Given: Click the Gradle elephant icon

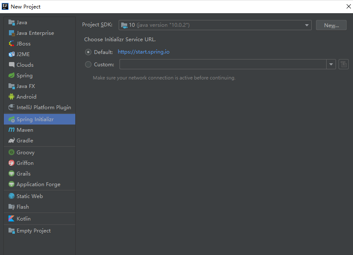Looking at the screenshot, I should click(11, 140).
